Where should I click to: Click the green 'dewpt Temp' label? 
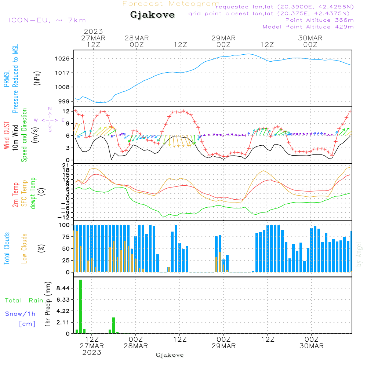(x=33, y=193)
